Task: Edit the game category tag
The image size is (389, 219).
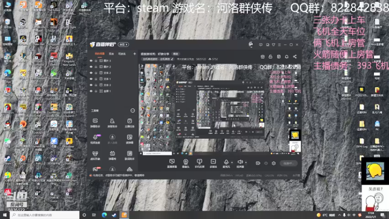Action: coord(158,59)
